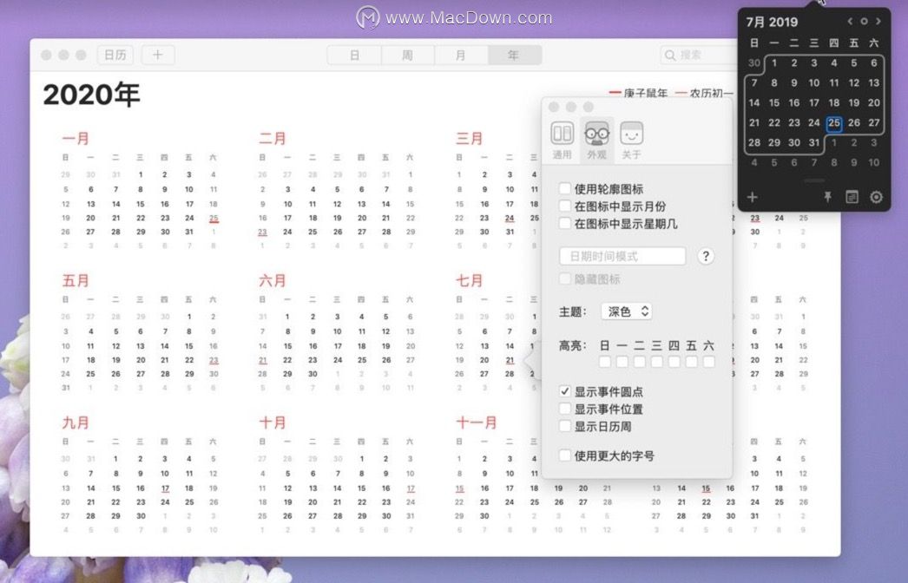Screen dimensions: 908x583
Task: Click the search magnifier icon in Calendar
Action: click(x=670, y=55)
